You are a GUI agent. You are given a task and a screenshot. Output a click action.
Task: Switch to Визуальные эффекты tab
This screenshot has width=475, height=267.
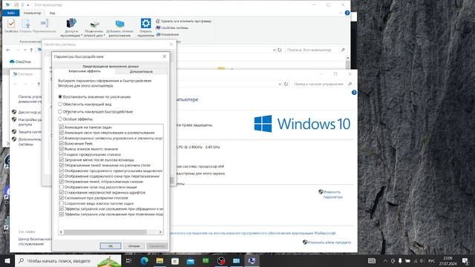tap(85, 71)
